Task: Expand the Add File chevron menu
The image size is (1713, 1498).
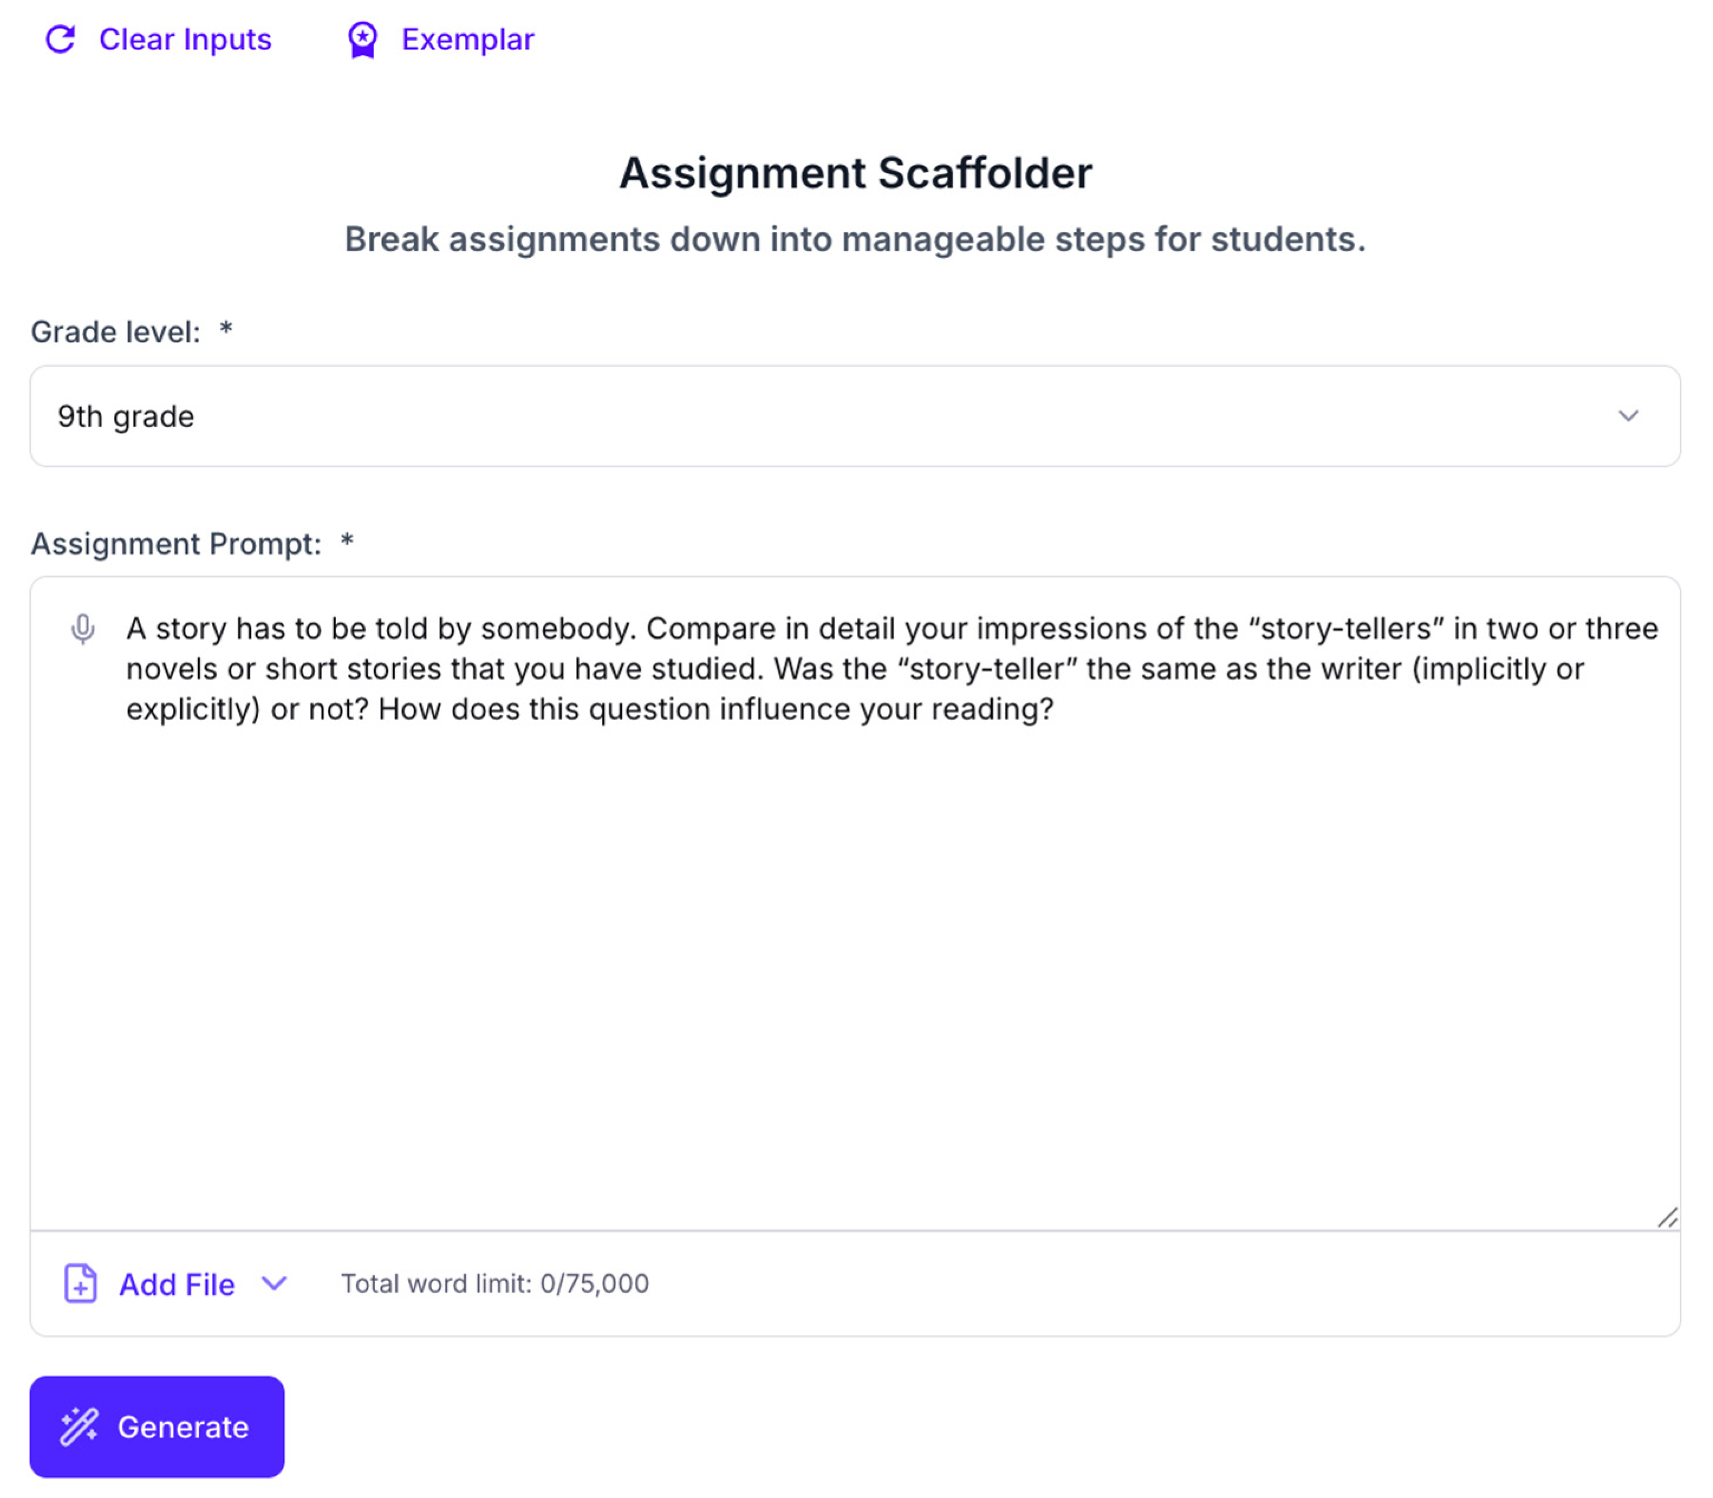Action: click(274, 1283)
